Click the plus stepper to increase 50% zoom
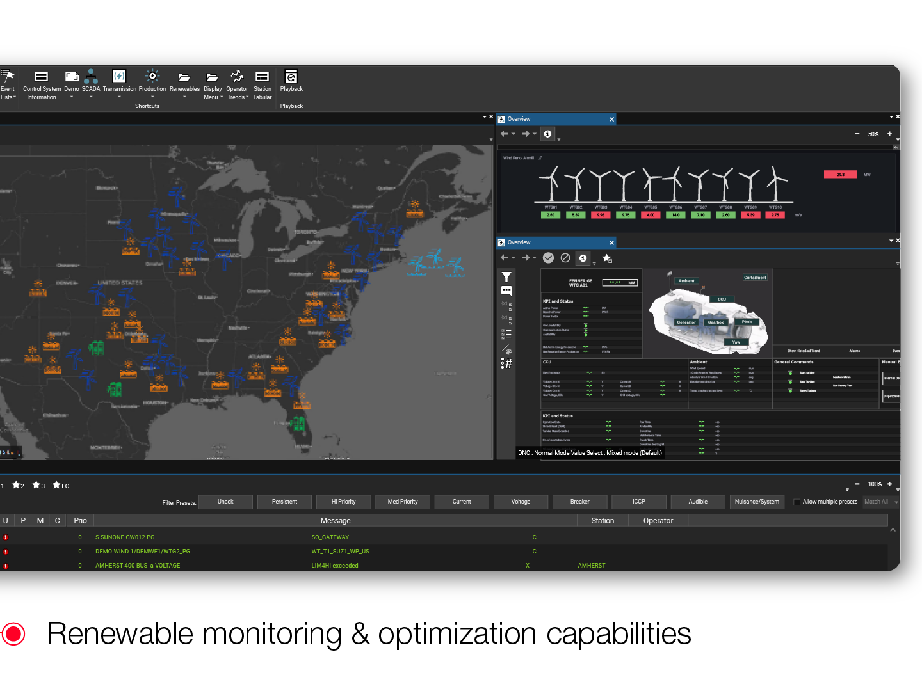Image resolution: width=922 pixels, height=691 pixels. pos(889,134)
